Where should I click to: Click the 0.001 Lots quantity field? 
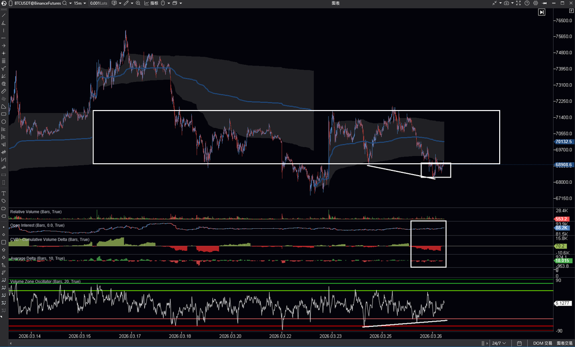99,3
